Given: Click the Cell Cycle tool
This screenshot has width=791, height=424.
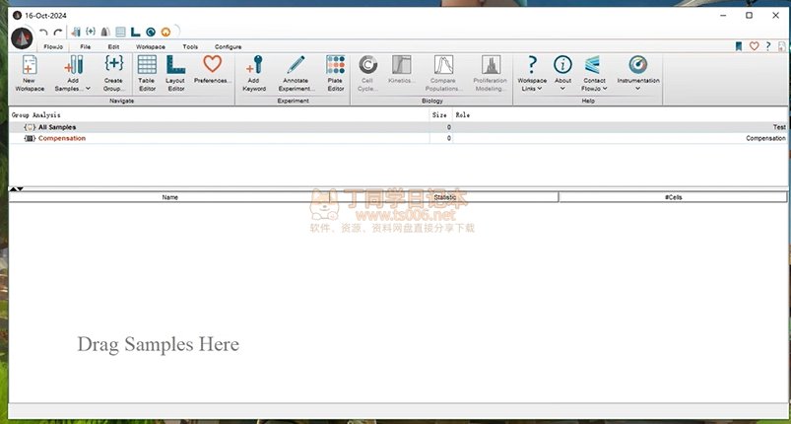Looking at the screenshot, I should tap(367, 74).
